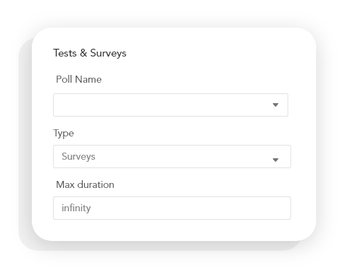This screenshot has height=277, width=348.
Task: Edit the Max duration value
Action: (x=172, y=208)
